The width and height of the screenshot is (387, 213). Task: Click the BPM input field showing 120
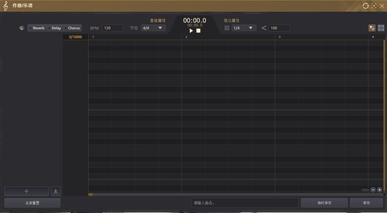click(x=112, y=28)
